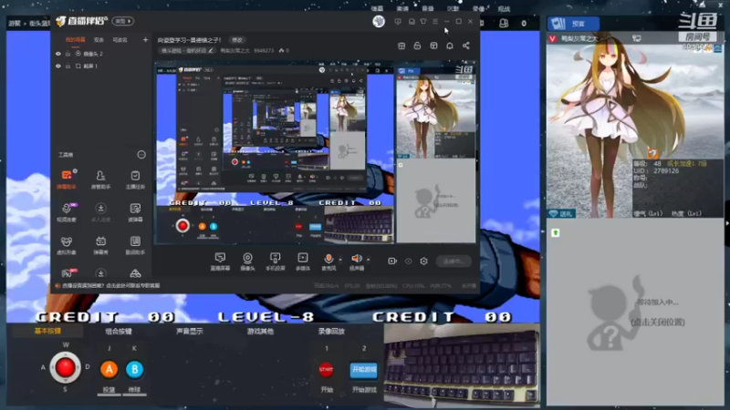Click the orange A button in emulator panel

[x=109, y=370]
